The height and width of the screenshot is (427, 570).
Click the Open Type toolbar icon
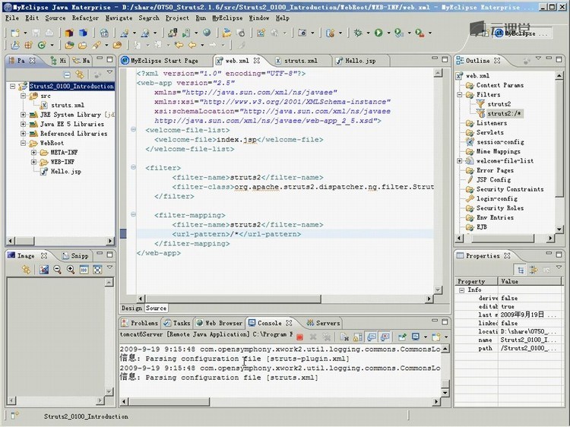click(69, 45)
